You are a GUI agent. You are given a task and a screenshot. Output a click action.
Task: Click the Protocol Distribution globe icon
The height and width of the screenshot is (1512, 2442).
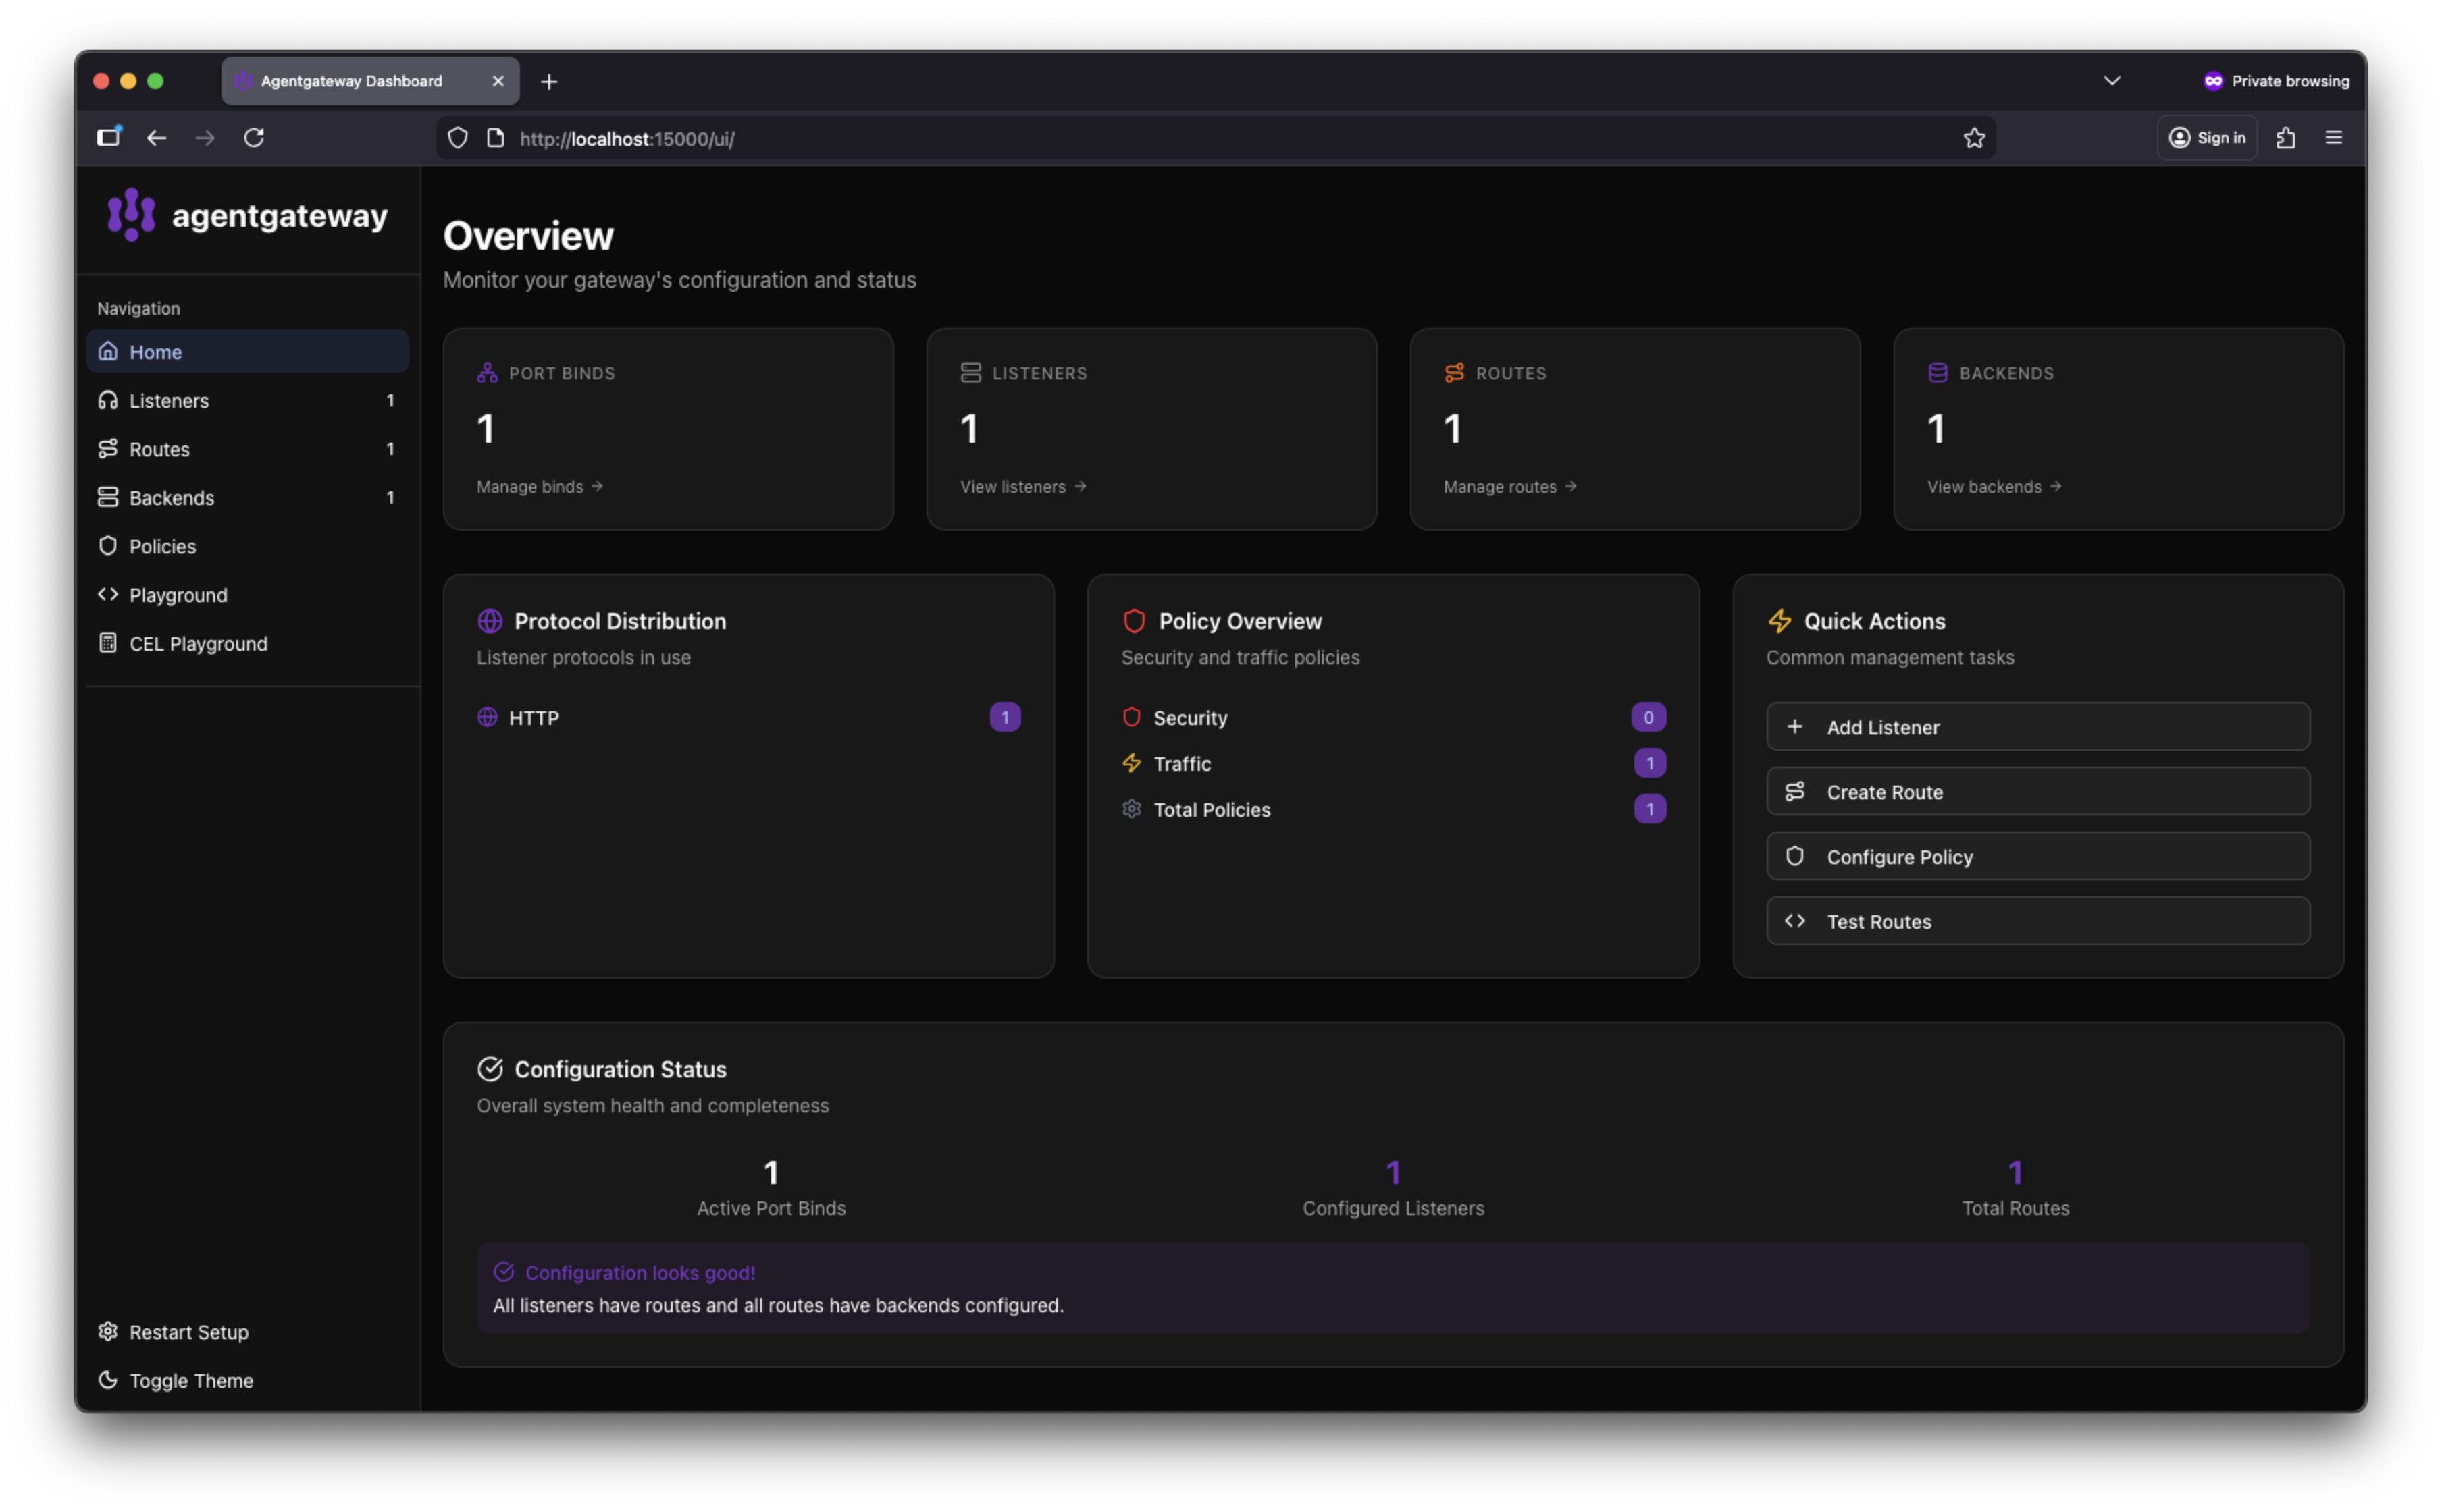pyautogui.click(x=489, y=621)
